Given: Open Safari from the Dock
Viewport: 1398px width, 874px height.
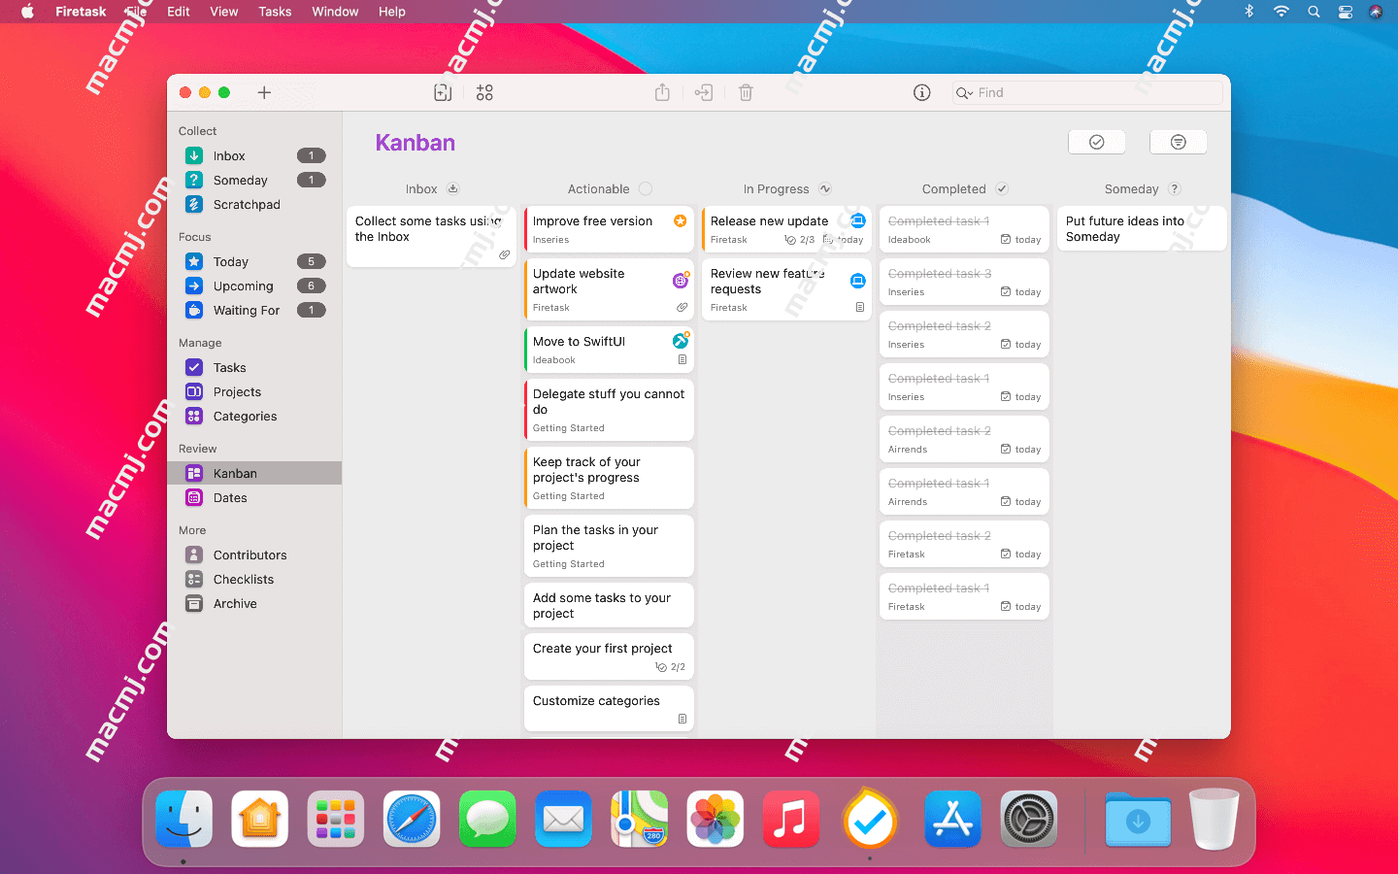Looking at the screenshot, I should (x=412, y=819).
